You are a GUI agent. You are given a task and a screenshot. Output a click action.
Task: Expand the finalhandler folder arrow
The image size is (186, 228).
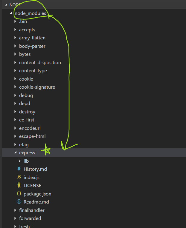coord(15,210)
